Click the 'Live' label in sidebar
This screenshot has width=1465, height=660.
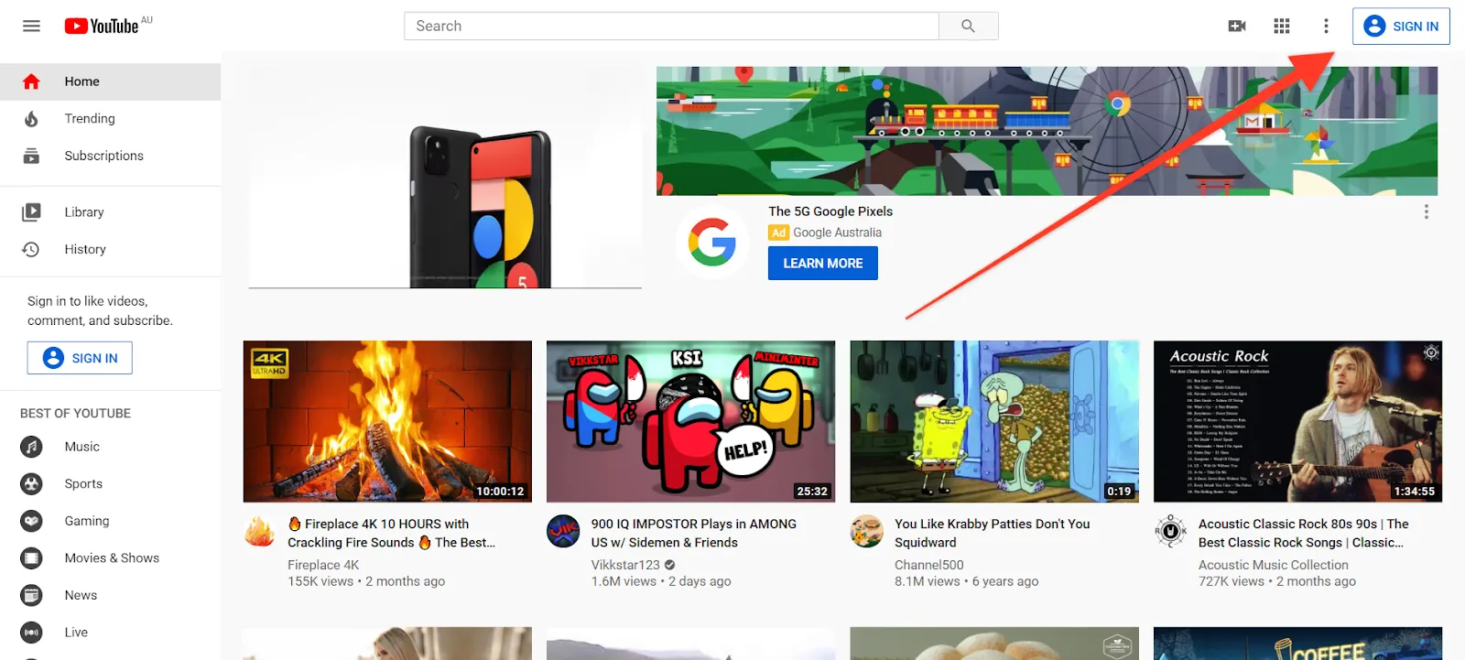point(76,633)
